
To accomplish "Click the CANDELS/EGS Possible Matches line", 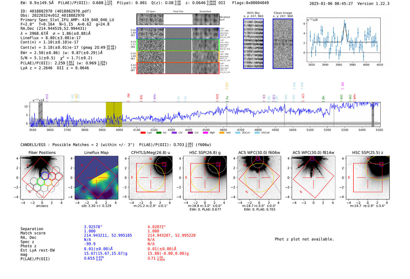I will point(116,145).
